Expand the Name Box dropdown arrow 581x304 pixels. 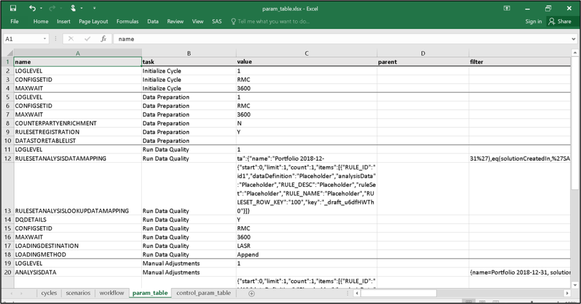click(x=45, y=39)
